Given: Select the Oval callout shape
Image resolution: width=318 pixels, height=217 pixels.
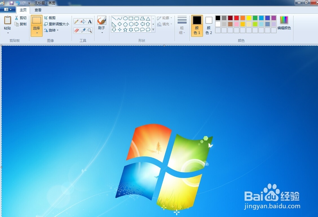Looking at the screenshot, I should tap(142, 30).
